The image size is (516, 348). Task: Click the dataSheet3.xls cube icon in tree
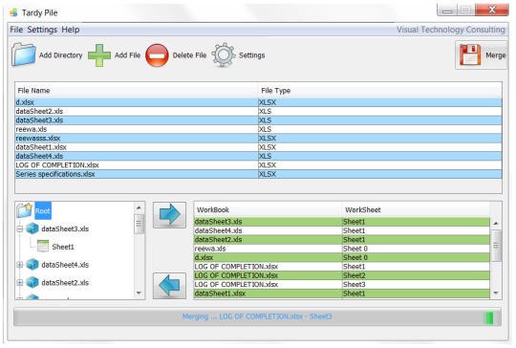[x=32, y=228]
